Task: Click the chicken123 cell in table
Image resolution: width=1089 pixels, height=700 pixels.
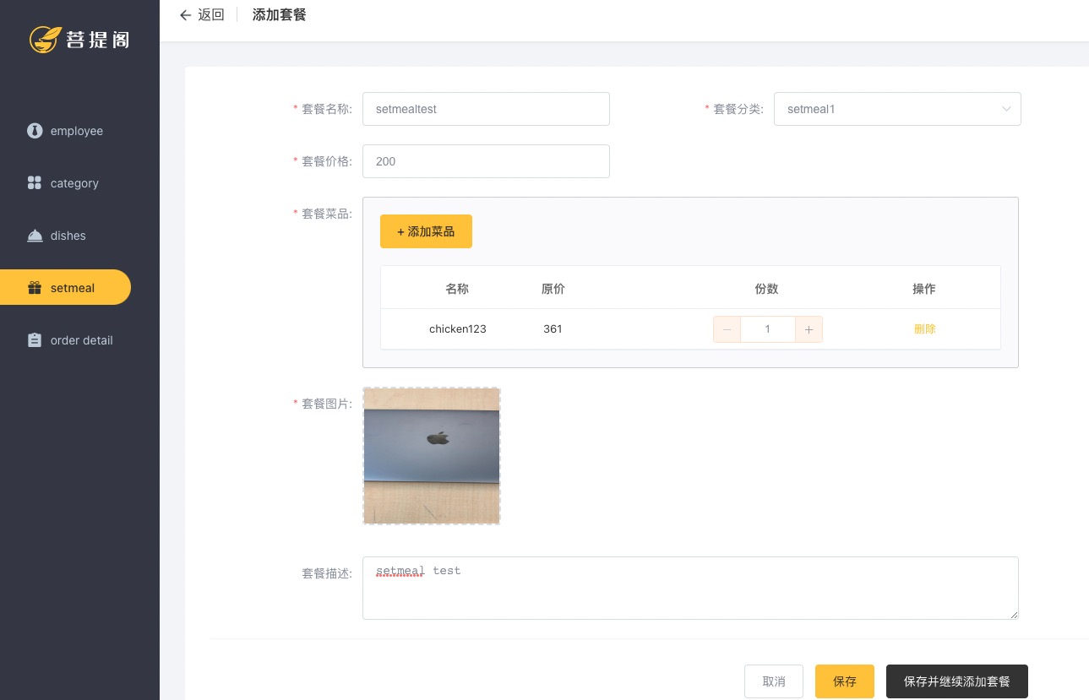Action: tap(457, 329)
